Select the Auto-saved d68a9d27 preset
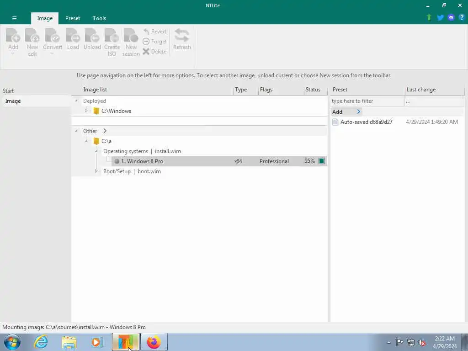This screenshot has height=351, width=468. click(x=366, y=122)
